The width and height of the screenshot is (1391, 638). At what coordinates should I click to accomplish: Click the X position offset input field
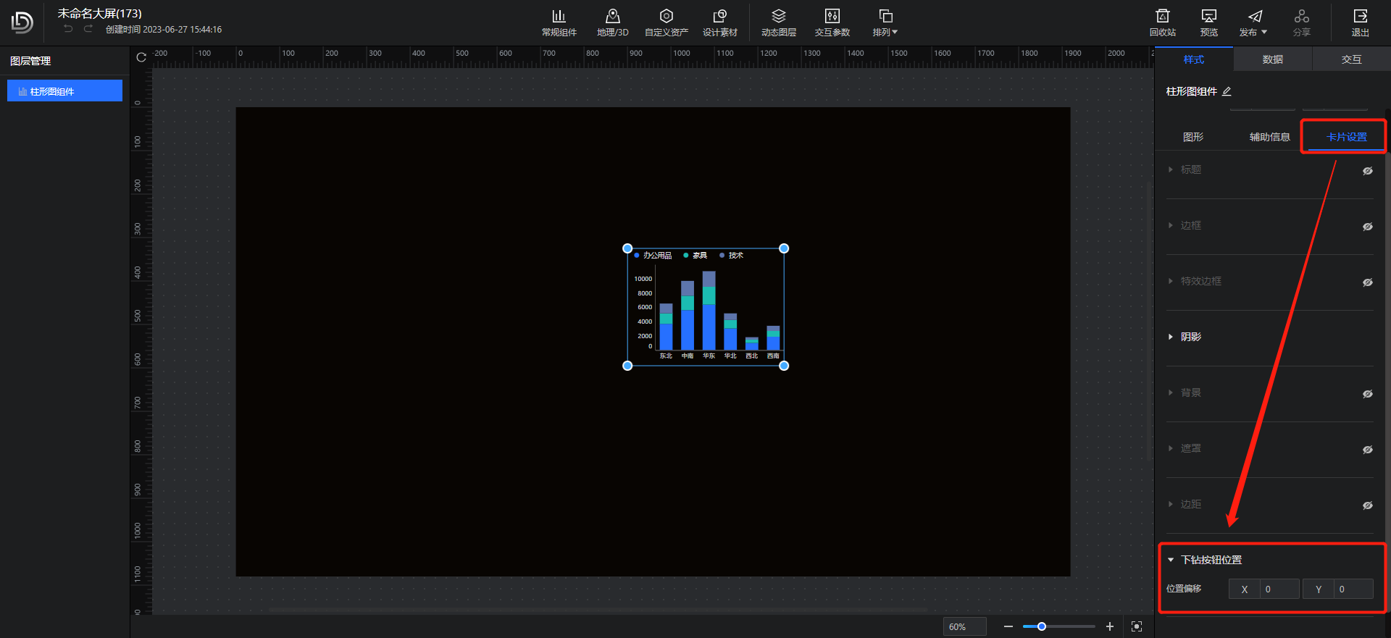[x=1279, y=589]
